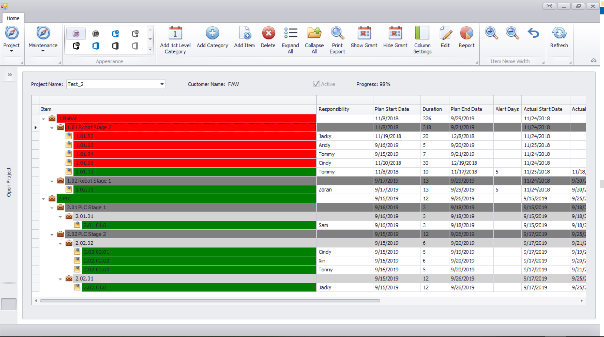The height and width of the screenshot is (337, 604).
Task: Click Hide Grant calendar icon
Action: pyautogui.click(x=395, y=33)
